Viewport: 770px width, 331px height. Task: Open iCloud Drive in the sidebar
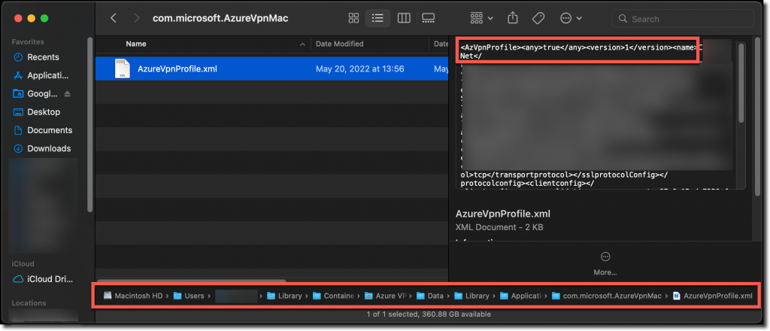point(43,279)
